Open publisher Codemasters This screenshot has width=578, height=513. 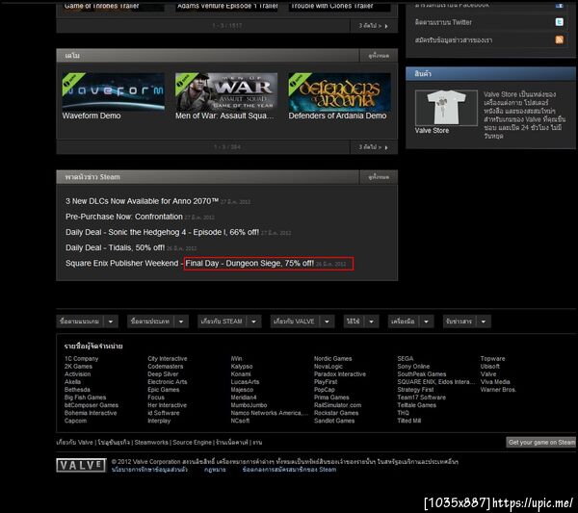pyautogui.click(x=165, y=367)
